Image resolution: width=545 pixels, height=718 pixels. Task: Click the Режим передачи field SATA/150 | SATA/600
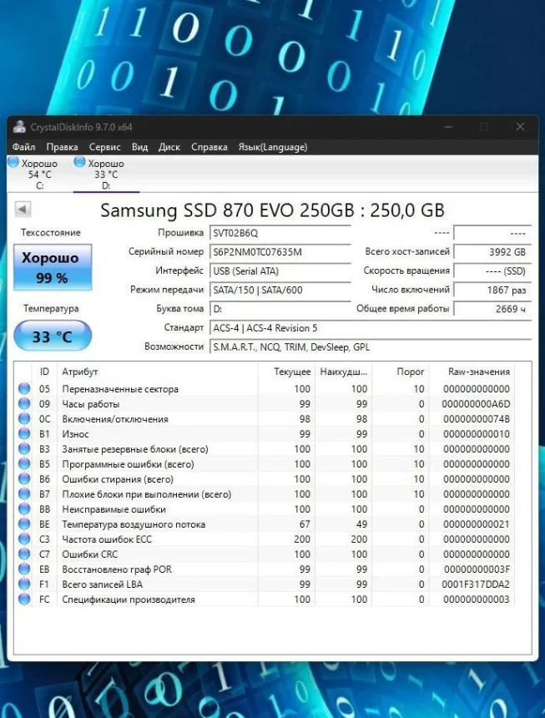[x=280, y=290]
